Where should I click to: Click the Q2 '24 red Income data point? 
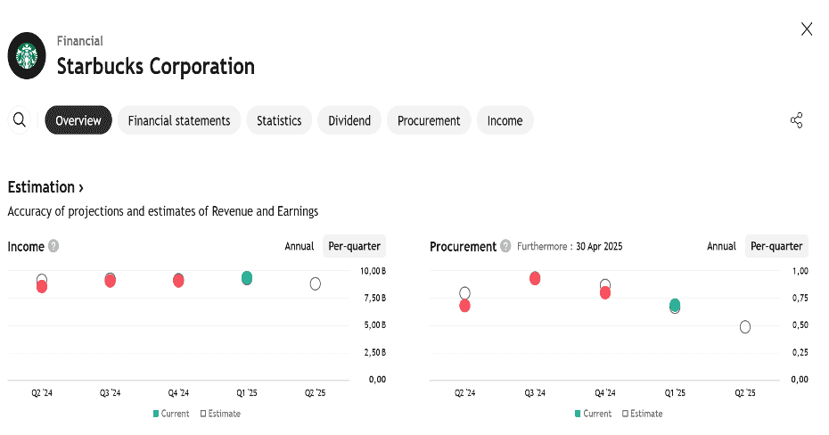42,286
